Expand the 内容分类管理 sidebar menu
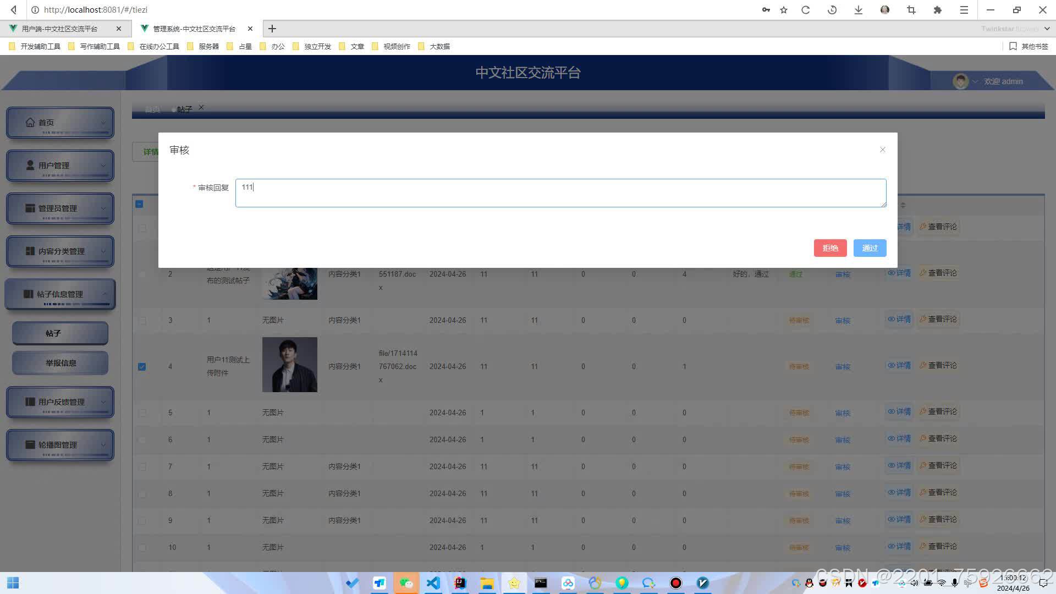 (60, 251)
